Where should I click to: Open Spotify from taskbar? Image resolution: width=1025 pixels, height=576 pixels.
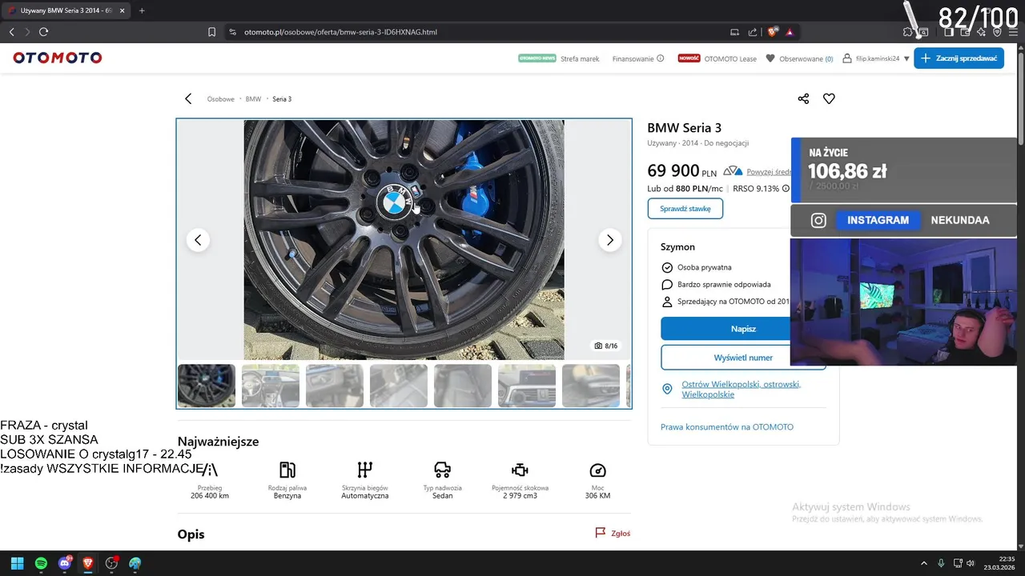click(41, 563)
